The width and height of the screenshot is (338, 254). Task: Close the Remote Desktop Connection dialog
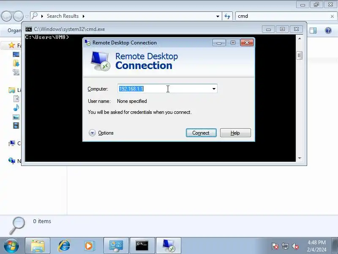(x=247, y=43)
